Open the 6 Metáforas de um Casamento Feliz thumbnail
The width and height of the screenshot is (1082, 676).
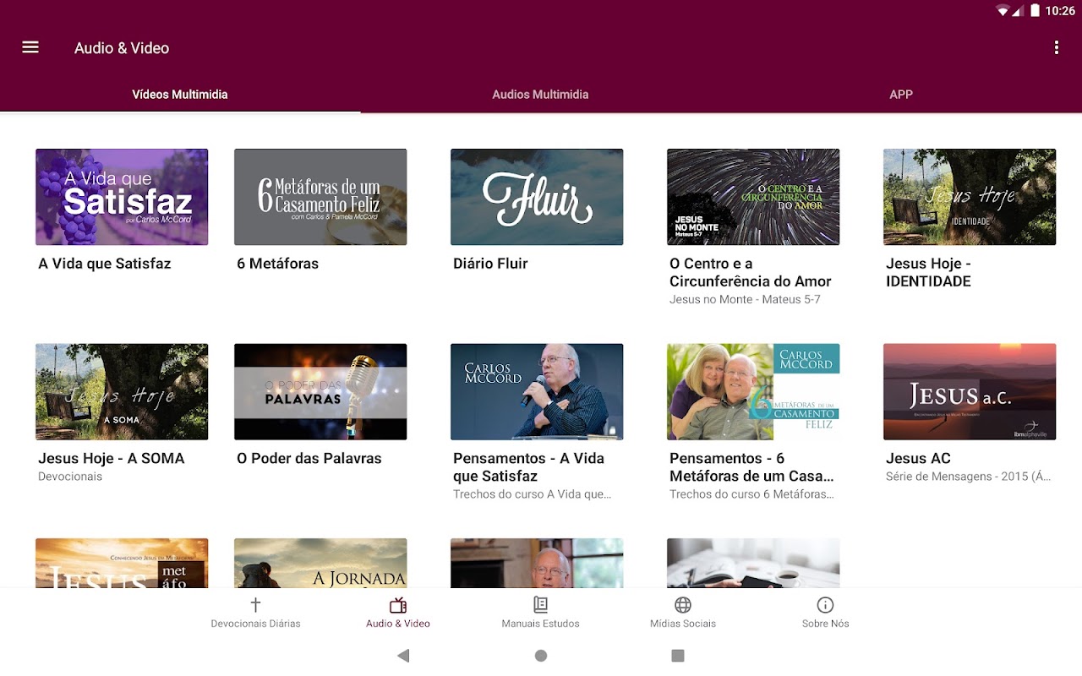320,197
